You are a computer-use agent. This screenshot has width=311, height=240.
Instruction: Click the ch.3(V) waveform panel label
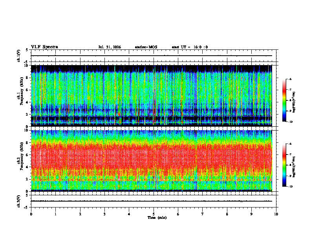coord(19,201)
